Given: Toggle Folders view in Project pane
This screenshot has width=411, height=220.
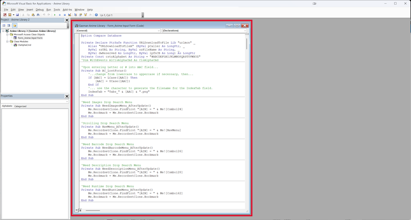Looking at the screenshot, I should (x=15, y=25).
